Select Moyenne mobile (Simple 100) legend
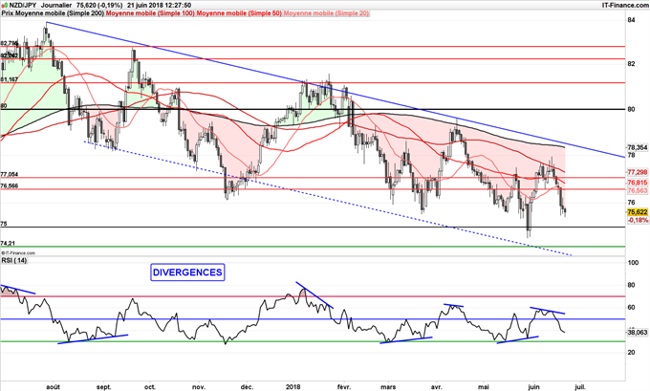The image size is (650, 391). [x=150, y=13]
